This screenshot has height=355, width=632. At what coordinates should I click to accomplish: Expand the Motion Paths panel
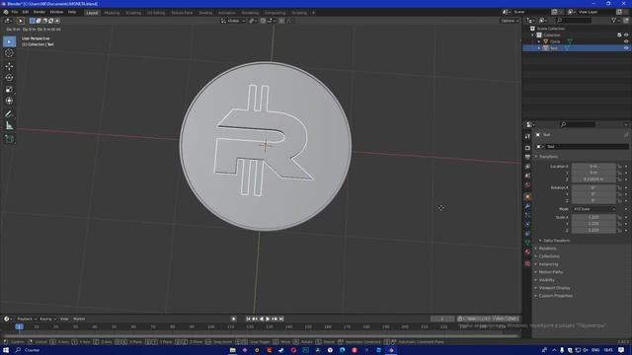coord(551,272)
